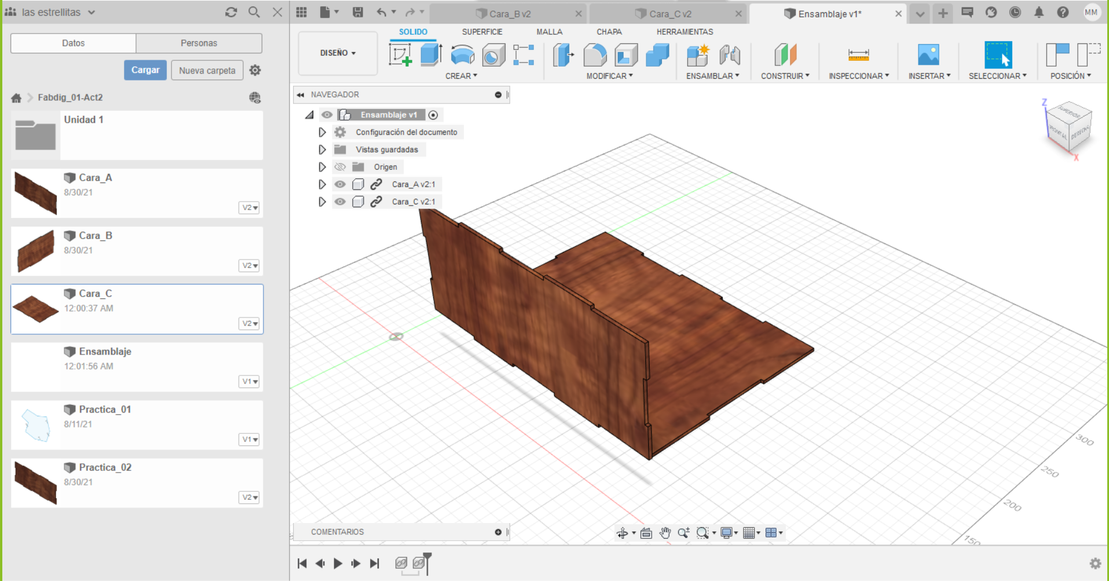Open the ENSAMBLAR dropdown menu
The image size is (1109, 581).
click(x=712, y=76)
